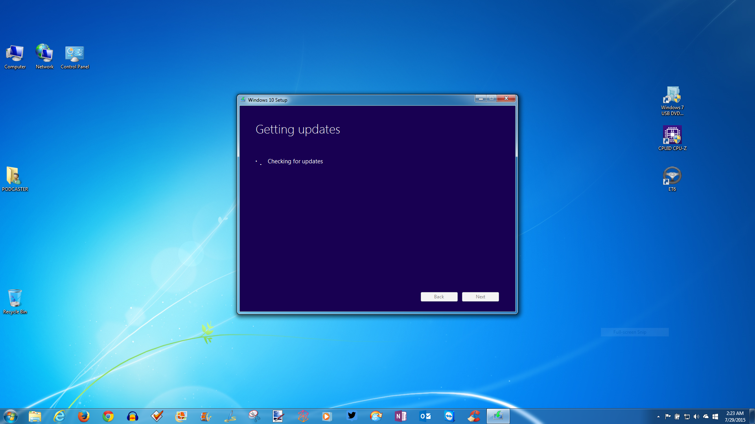The image size is (755, 424).
Task: Click the Next button in Windows 10 Setup
Action: [x=480, y=297]
